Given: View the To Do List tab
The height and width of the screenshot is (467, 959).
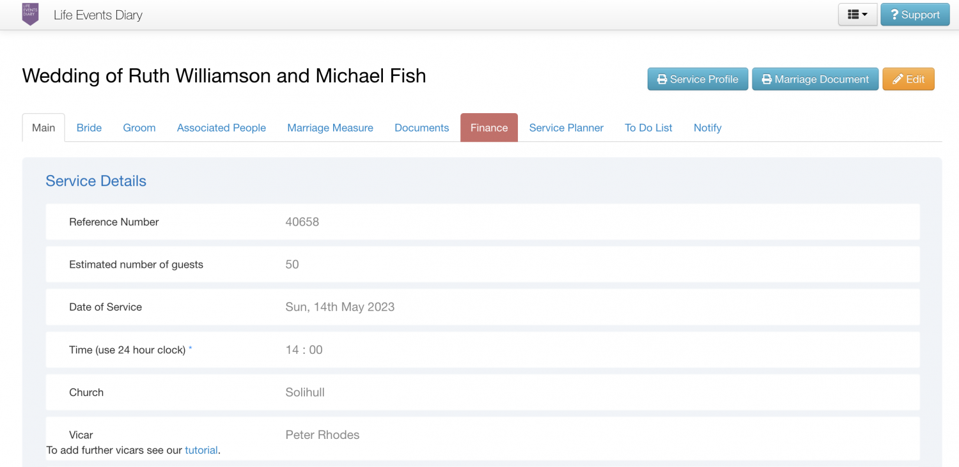Looking at the screenshot, I should (x=648, y=128).
